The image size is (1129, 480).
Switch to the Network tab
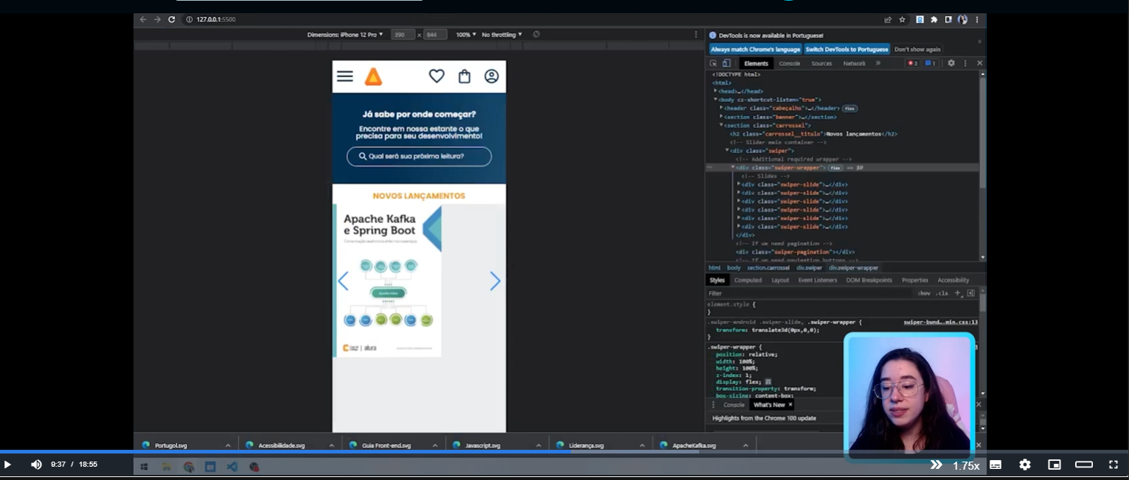click(854, 63)
